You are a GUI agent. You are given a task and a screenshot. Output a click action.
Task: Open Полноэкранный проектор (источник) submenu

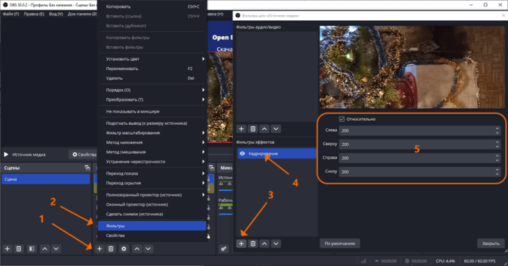pyautogui.click(x=152, y=195)
